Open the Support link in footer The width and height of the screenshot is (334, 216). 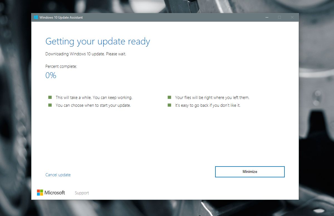[x=82, y=193]
